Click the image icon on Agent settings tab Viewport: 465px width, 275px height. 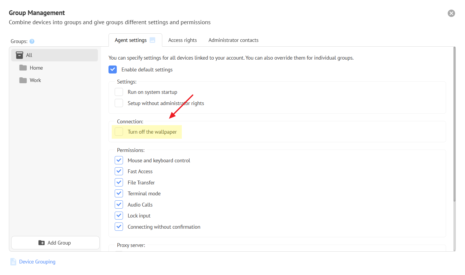point(152,40)
